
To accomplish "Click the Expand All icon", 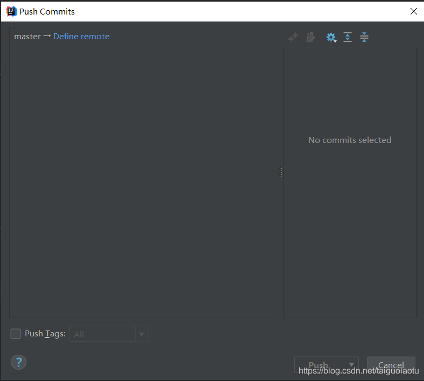I will [x=348, y=37].
